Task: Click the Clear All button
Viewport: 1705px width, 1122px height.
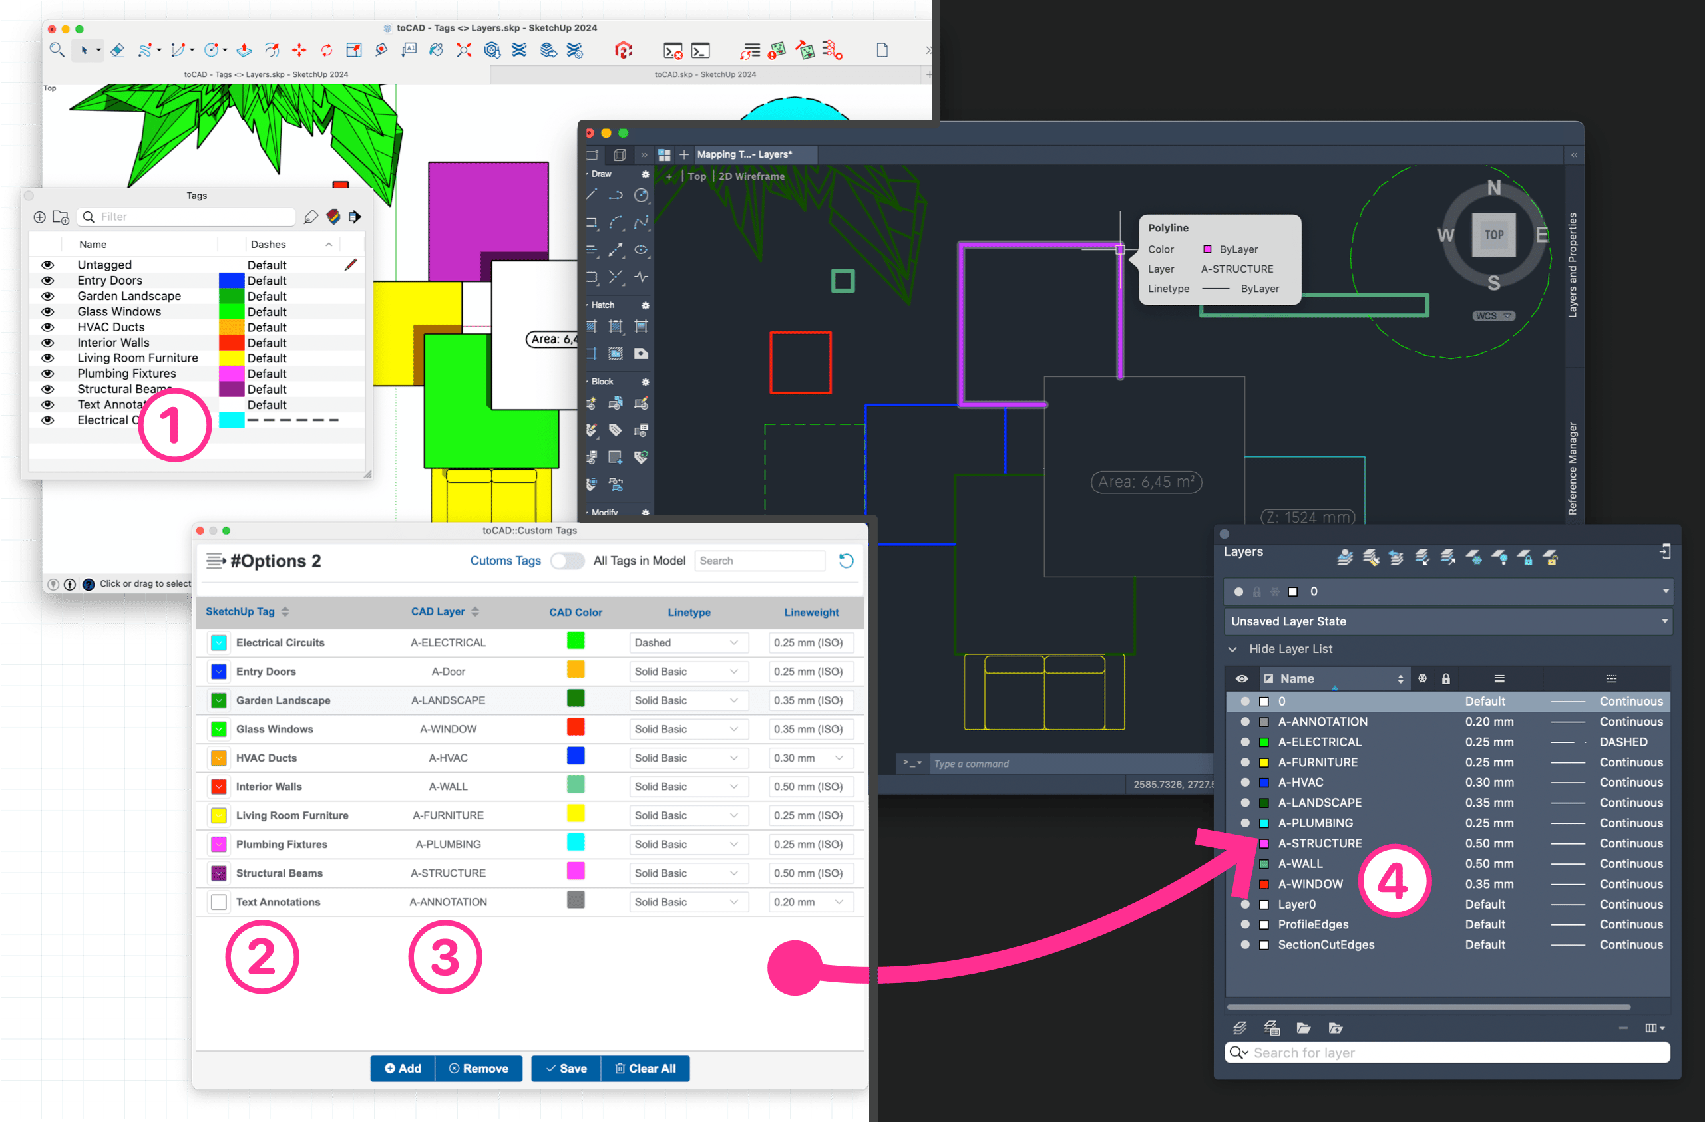Action: [x=646, y=1068]
